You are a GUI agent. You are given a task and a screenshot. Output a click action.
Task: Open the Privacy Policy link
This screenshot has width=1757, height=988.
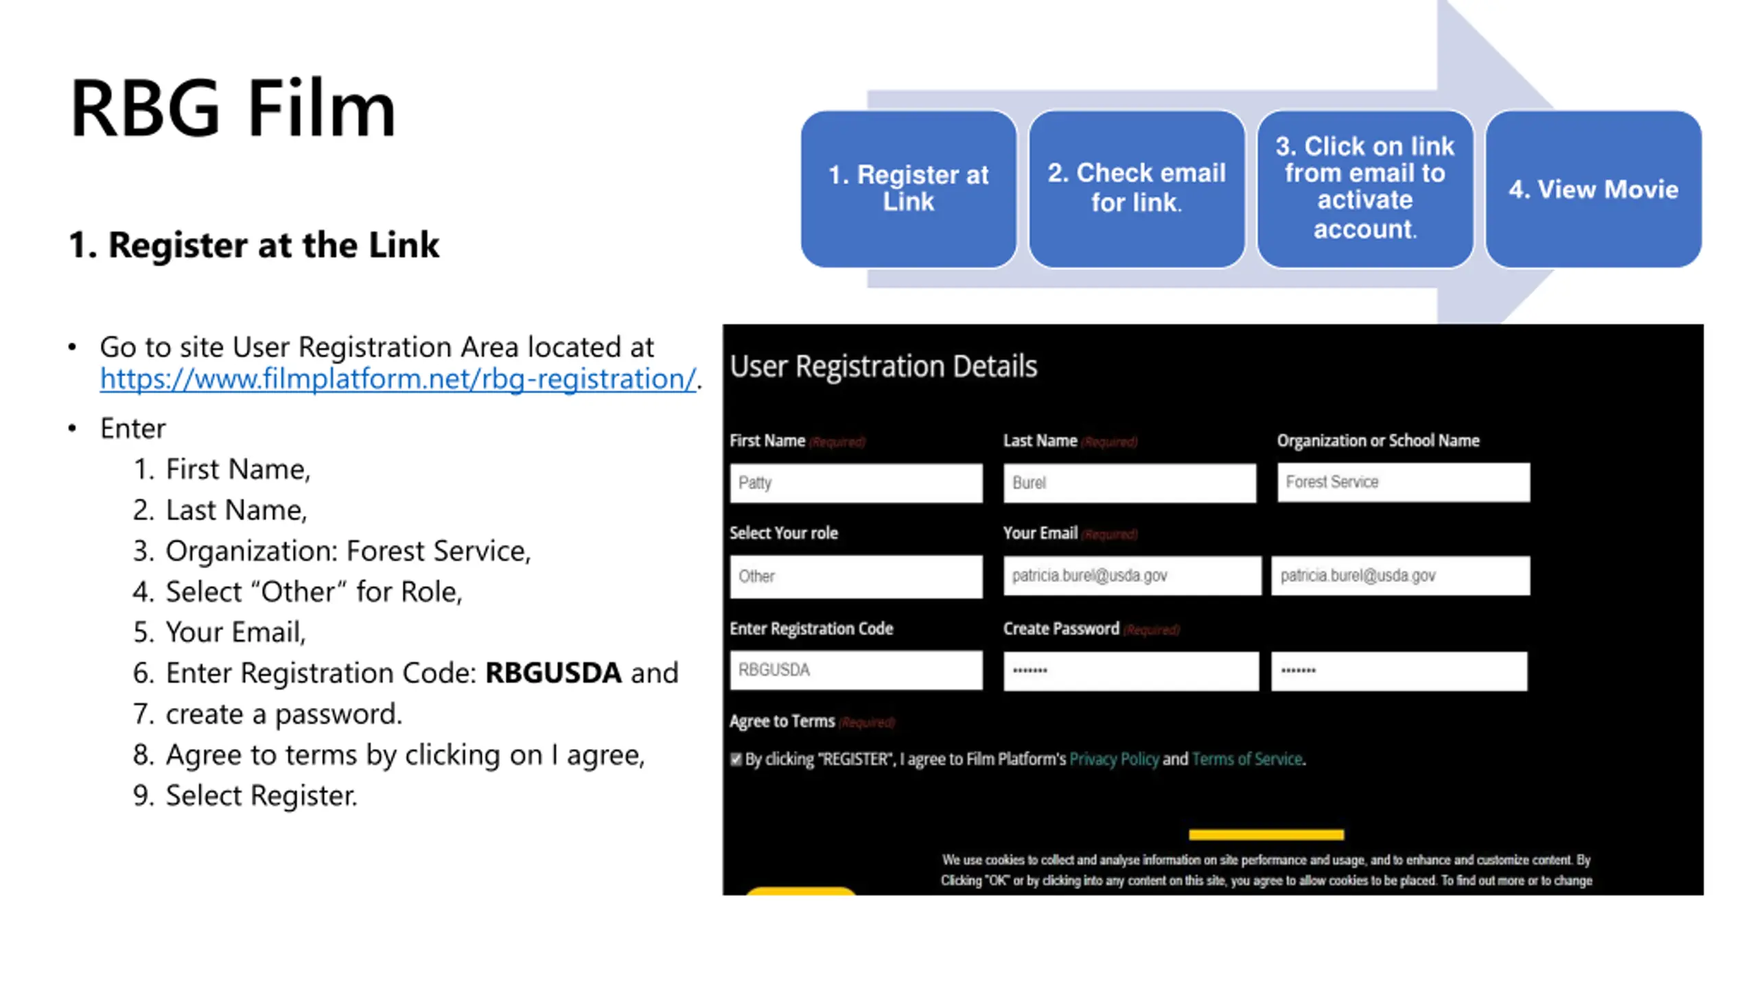(1114, 759)
